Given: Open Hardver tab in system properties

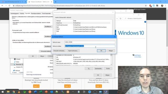Looking at the screenshot, I should click(22, 14).
